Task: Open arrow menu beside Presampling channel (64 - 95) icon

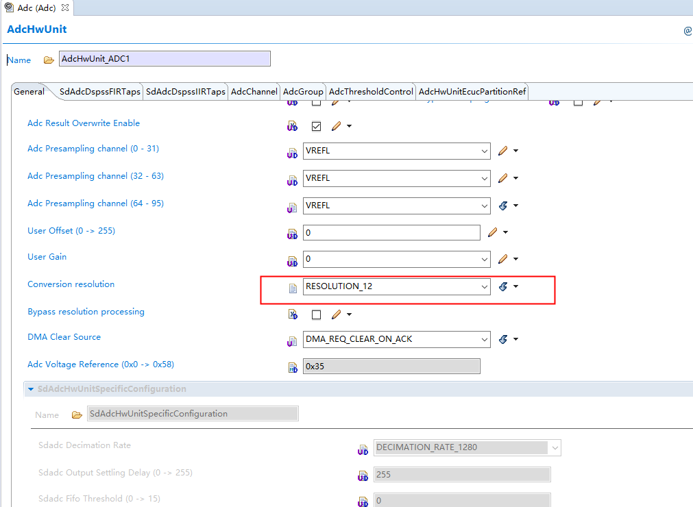Action: (x=515, y=206)
